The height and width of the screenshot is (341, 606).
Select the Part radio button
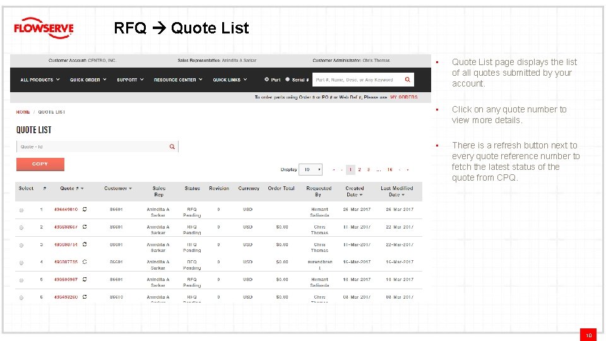266,80
